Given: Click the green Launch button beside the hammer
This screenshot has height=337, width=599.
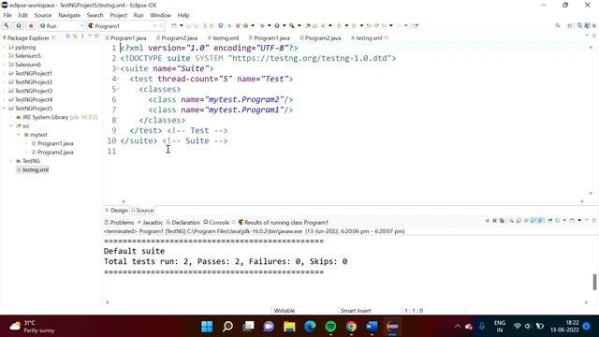Looking at the screenshot, I should (x=19, y=25).
